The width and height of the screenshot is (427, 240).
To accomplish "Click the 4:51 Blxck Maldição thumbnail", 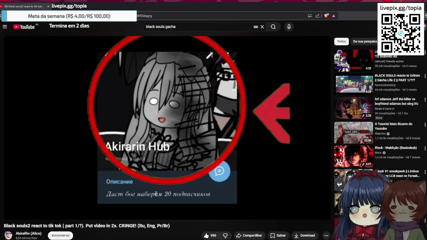I will click(x=354, y=156).
